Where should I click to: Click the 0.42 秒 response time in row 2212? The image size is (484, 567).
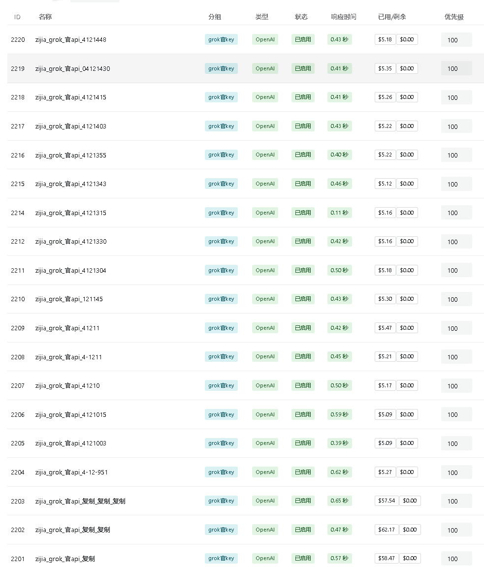[x=339, y=241]
